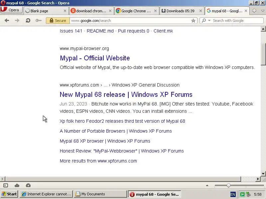
Task: Switch to the Blank page tab
Action: point(46,11)
